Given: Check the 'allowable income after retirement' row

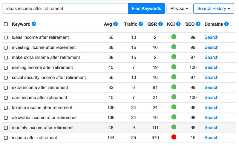Looking at the screenshot, I should [x=6, y=118].
